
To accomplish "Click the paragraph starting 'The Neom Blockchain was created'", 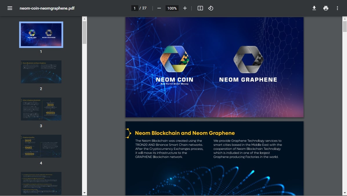I will point(169,149).
